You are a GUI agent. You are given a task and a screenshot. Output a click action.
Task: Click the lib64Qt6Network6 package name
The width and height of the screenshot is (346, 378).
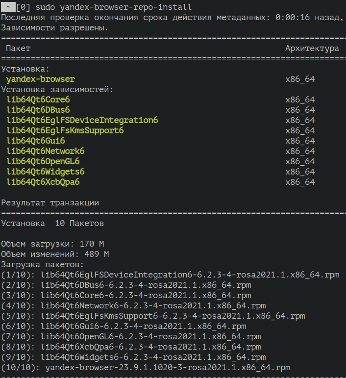(x=46, y=151)
